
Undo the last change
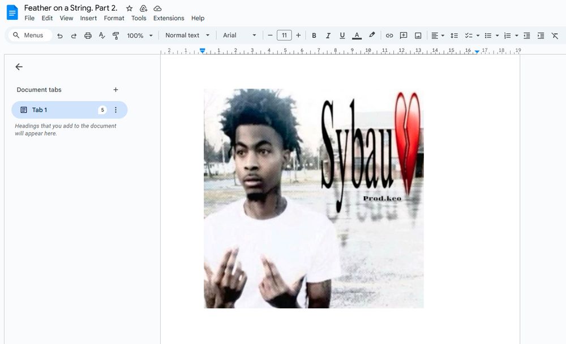[60, 35]
